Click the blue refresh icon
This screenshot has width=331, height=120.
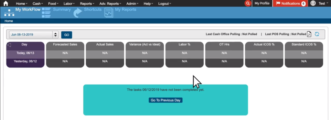coord(317,34)
